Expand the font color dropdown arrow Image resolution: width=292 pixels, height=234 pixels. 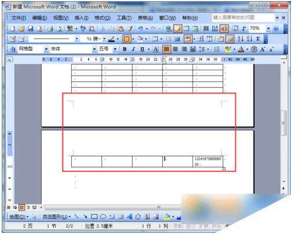pos(247,50)
